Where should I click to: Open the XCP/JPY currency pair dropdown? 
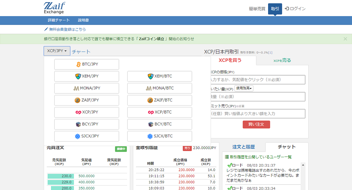[x=57, y=51]
